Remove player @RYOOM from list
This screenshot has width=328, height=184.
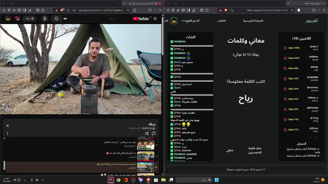point(285,109)
